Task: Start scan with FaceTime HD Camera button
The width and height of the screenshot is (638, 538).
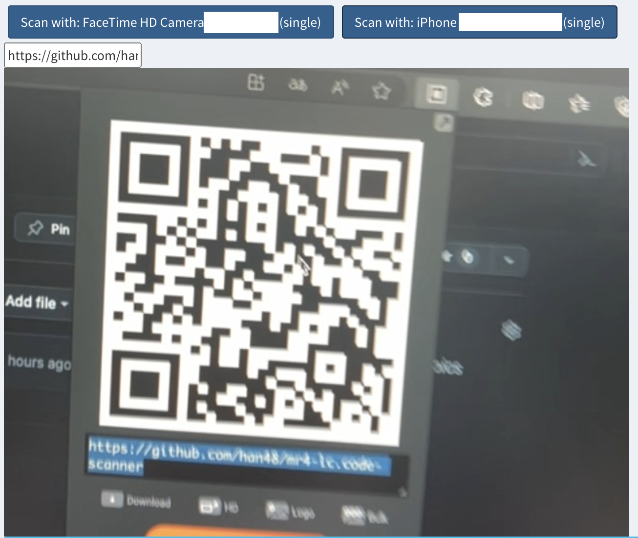Action: [171, 22]
